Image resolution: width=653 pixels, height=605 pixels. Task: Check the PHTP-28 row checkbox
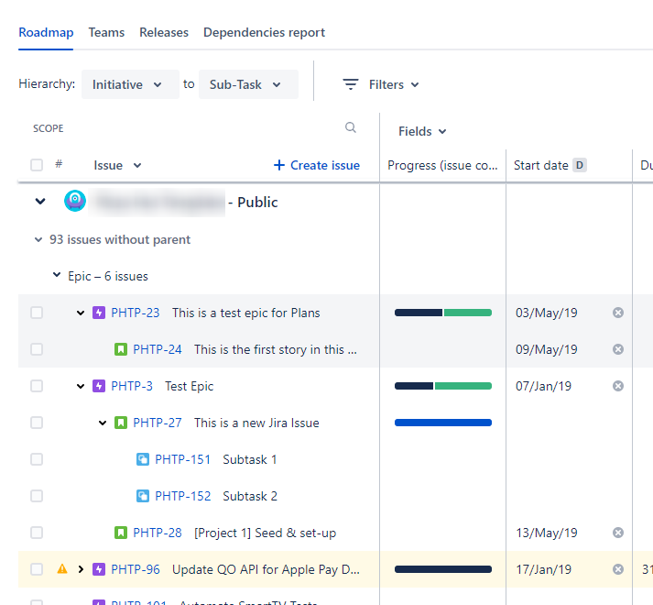pos(37,533)
